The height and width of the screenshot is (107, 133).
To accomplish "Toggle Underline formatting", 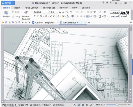I will pos(41,16).
